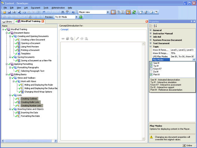Click the Cut scissors icon
The height and width of the screenshot is (148, 197).
pyautogui.click(x=19, y=12)
